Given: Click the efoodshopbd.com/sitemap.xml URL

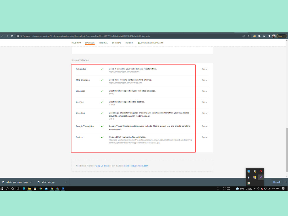Looking at the screenshot, I should (x=125, y=83).
